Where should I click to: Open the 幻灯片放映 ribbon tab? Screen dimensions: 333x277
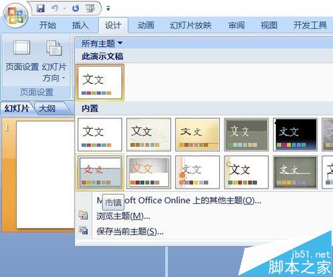click(x=190, y=25)
